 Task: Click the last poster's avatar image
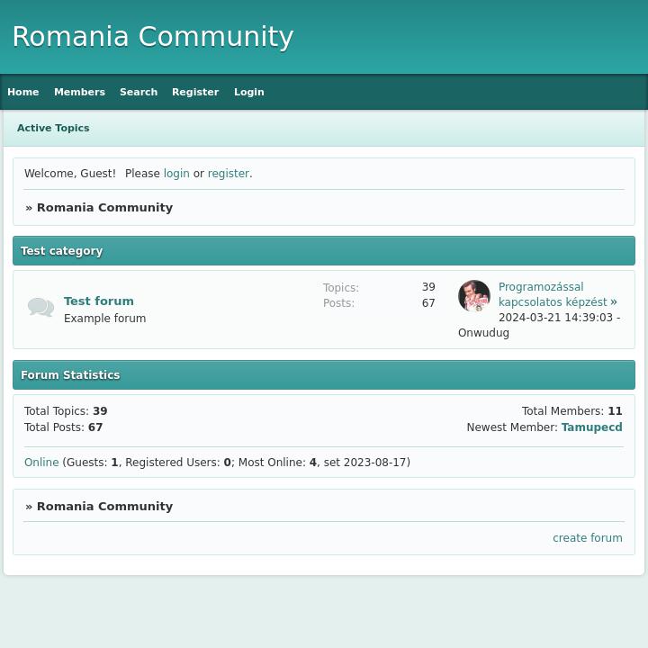(474, 296)
